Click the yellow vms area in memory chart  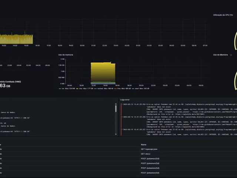103,72
